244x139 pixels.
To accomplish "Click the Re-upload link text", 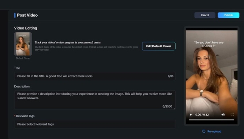I will point(214,131).
